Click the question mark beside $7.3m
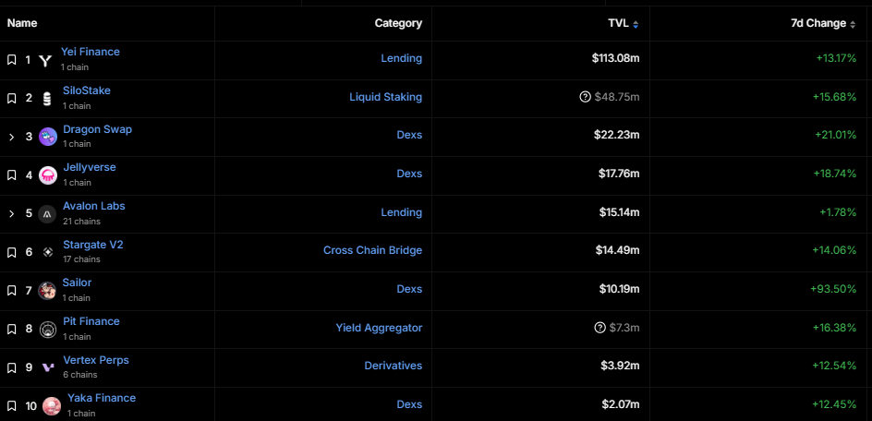The height and width of the screenshot is (421, 872). coord(599,328)
